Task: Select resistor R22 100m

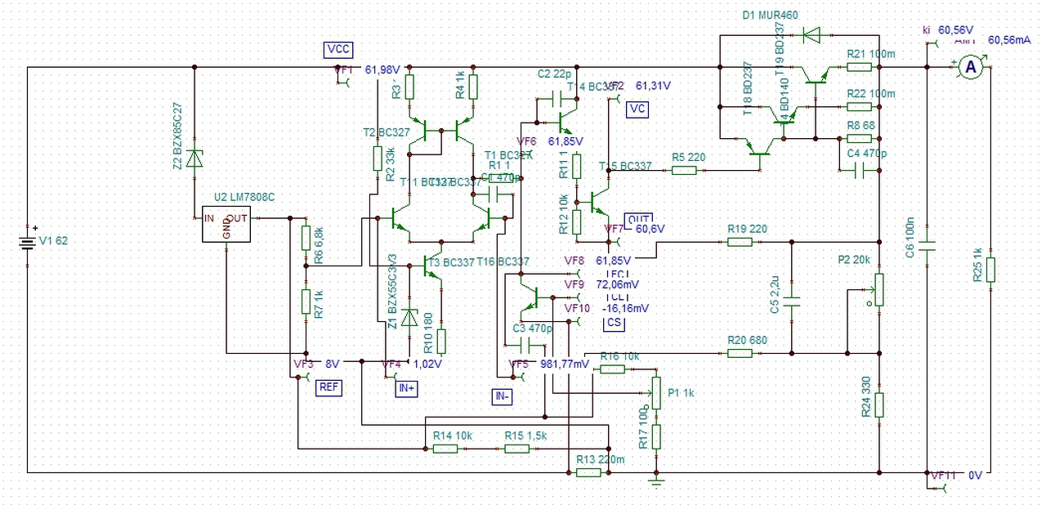Action: (858, 106)
